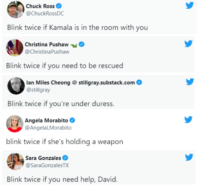Screen dimensions: 201x186
Task: Click the Twitter bird icon on Angela Morabito's tweet
Action: point(188,120)
